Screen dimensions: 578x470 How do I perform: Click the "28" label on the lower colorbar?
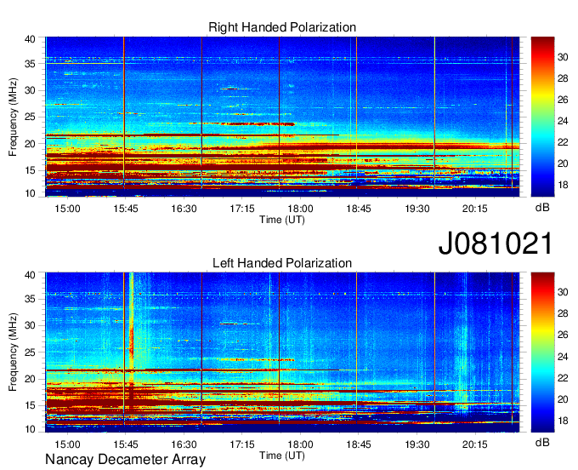point(563,314)
